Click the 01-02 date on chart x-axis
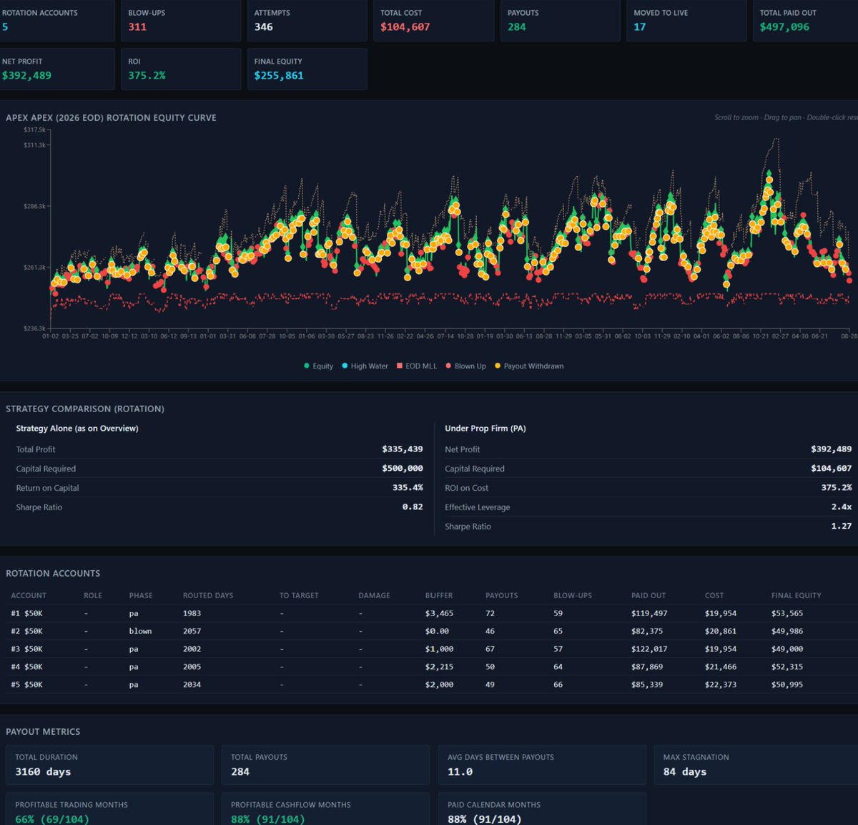Screen dimensions: 858x825 pyautogui.click(x=51, y=336)
